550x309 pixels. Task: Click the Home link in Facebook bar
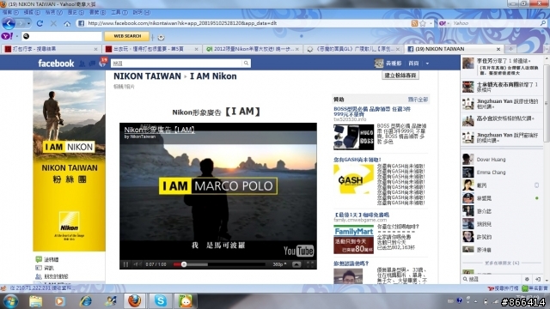[x=413, y=64]
